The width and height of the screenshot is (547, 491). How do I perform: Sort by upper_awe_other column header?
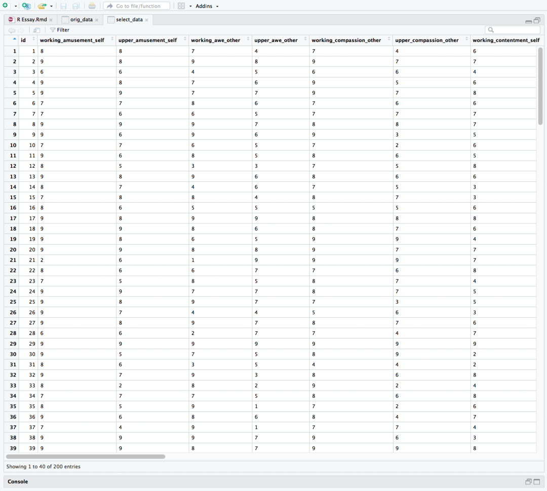[281, 40]
